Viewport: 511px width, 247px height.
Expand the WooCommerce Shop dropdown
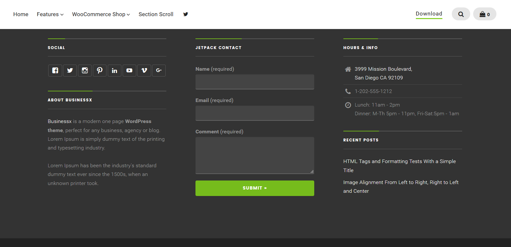click(101, 14)
